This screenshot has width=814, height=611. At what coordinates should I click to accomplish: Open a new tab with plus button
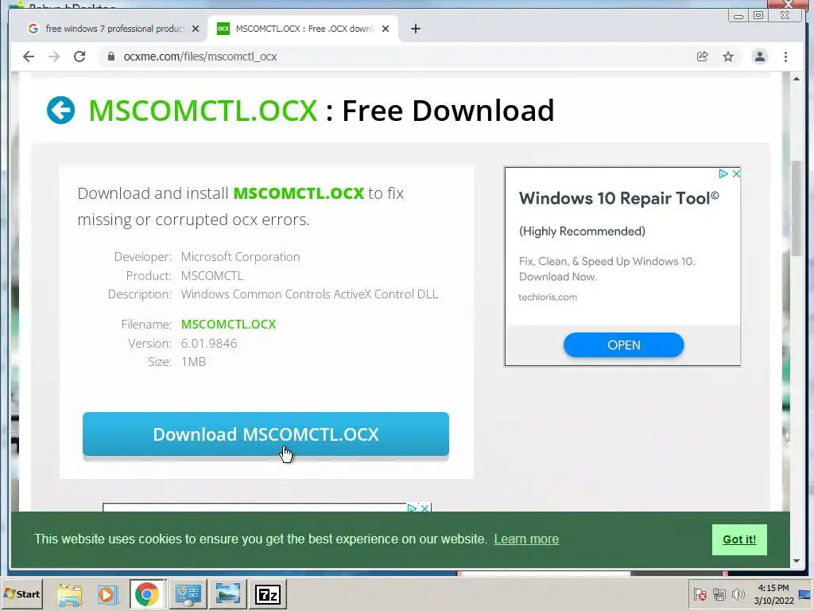click(x=415, y=29)
